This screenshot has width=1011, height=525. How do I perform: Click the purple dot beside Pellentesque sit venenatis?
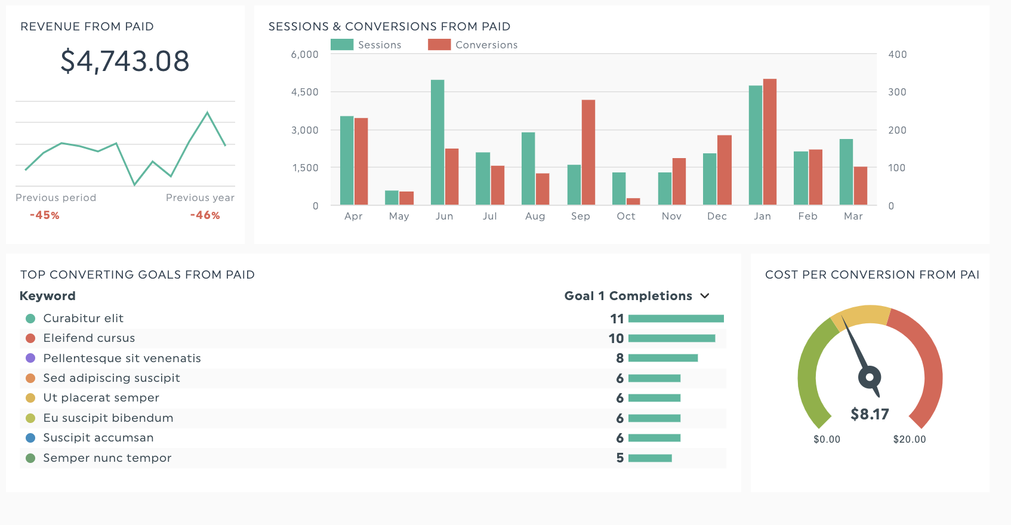pos(30,358)
